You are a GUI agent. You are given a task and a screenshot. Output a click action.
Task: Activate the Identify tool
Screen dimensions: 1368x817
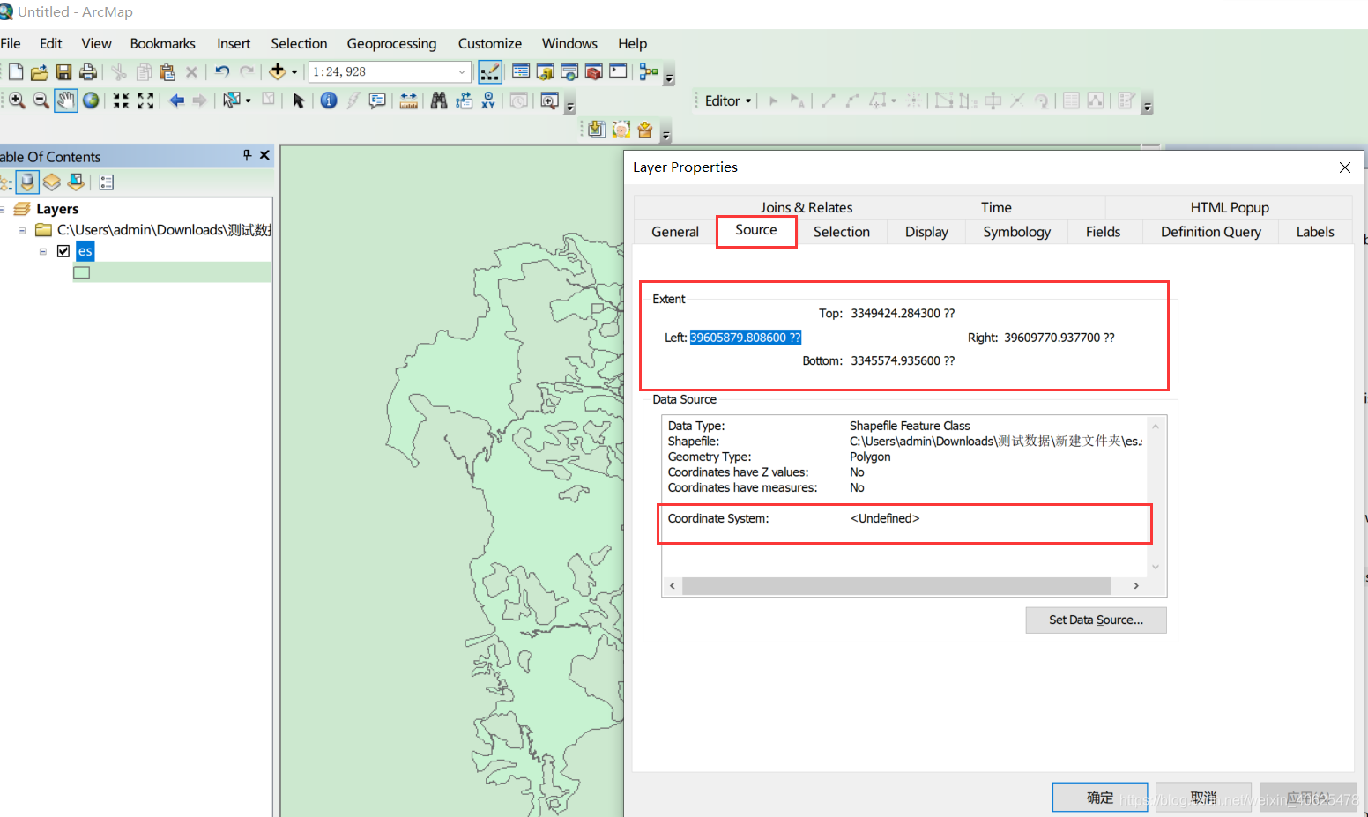[329, 100]
